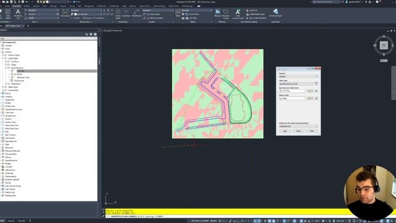Open the multileader style Standard dropdown
The height and width of the screenshot is (223, 396).
pos(158,11)
